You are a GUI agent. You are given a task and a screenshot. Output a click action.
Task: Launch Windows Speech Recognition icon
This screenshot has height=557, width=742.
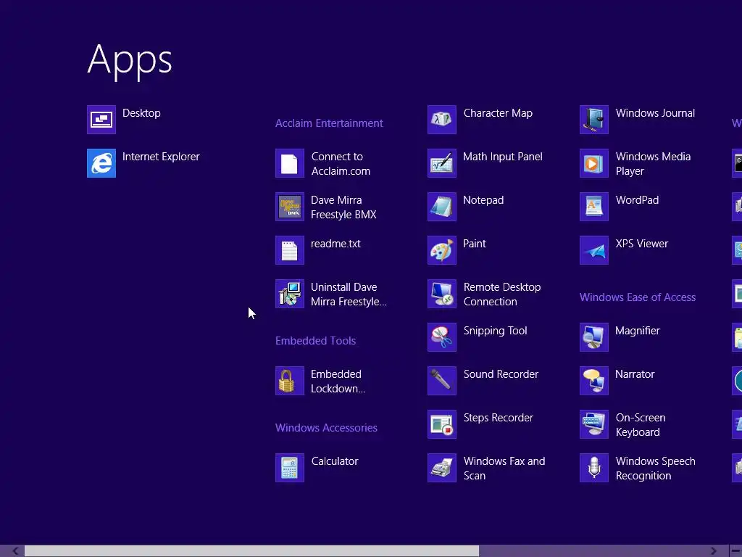pos(594,468)
